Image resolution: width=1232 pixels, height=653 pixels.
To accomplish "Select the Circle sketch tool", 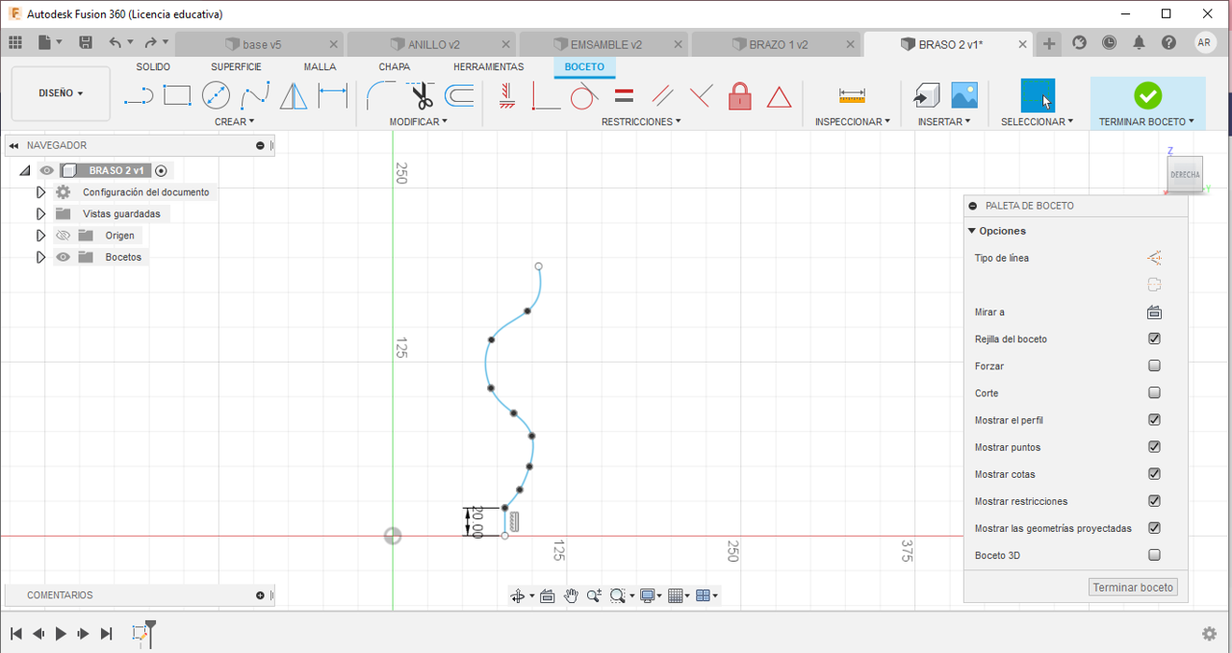I will pyautogui.click(x=216, y=95).
